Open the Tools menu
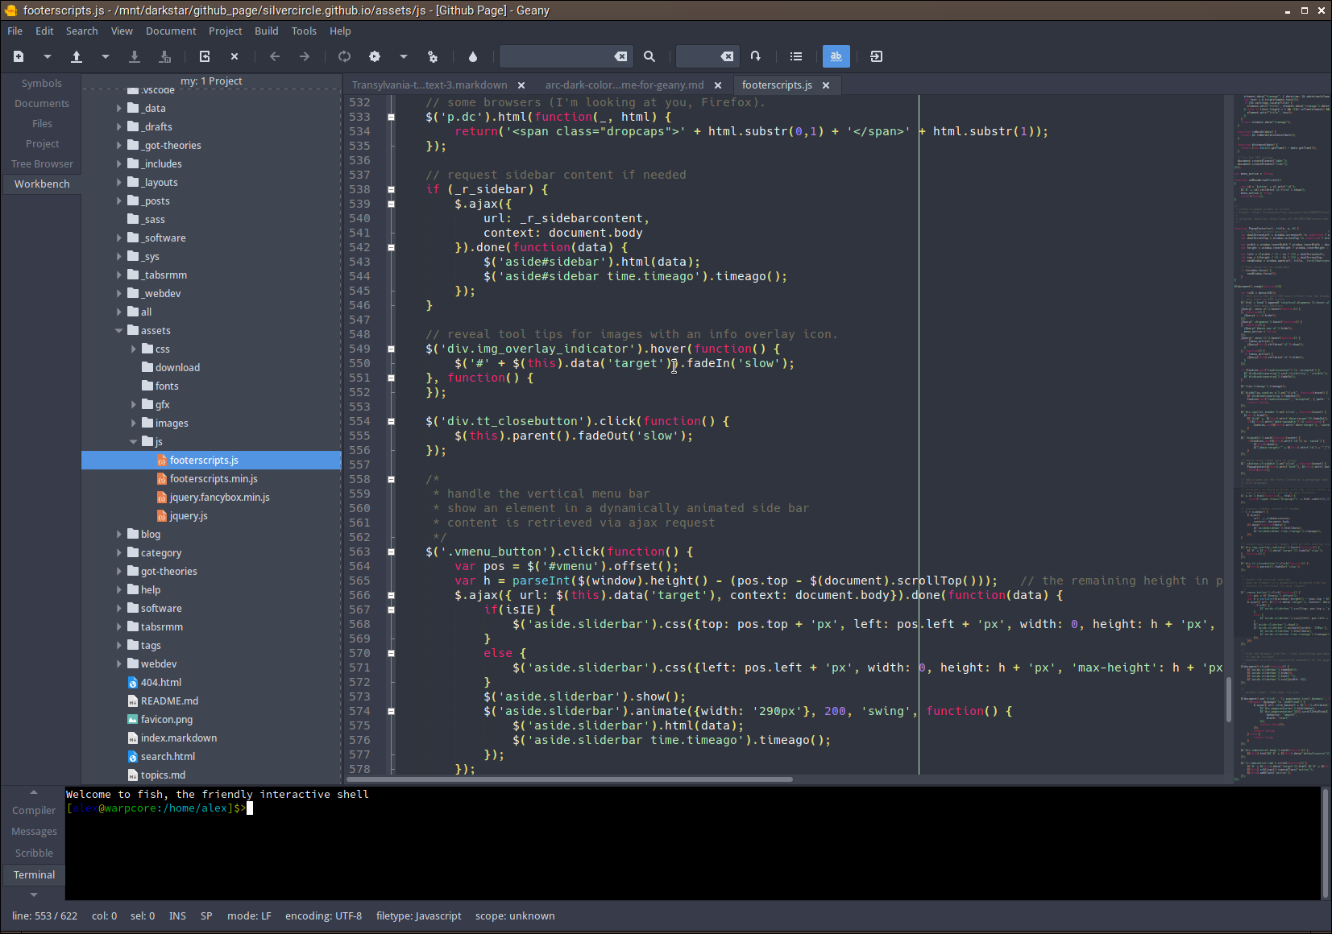Viewport: 1332px width, 934px height. pos(304,31)
